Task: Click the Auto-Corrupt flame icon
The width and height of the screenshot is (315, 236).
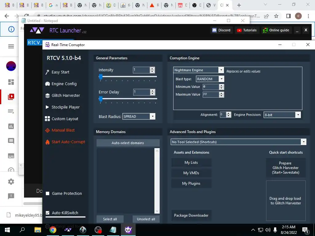Action: click(47, 142)
